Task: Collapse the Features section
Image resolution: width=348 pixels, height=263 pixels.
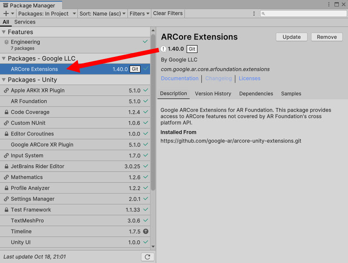Action: (x=4, y=32)
